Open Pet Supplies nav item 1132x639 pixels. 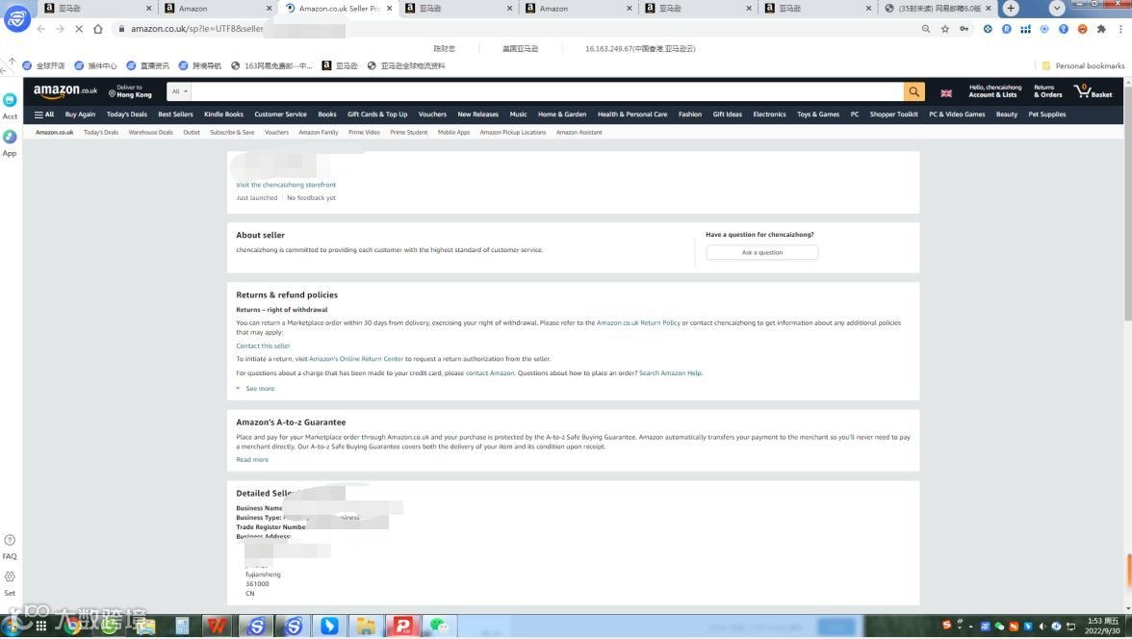tap(1047, 115)
